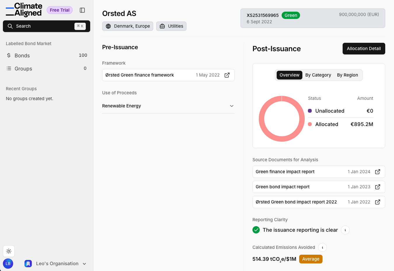
Task: Click the Utilities sector tag
Action: (x=171, y=26)
